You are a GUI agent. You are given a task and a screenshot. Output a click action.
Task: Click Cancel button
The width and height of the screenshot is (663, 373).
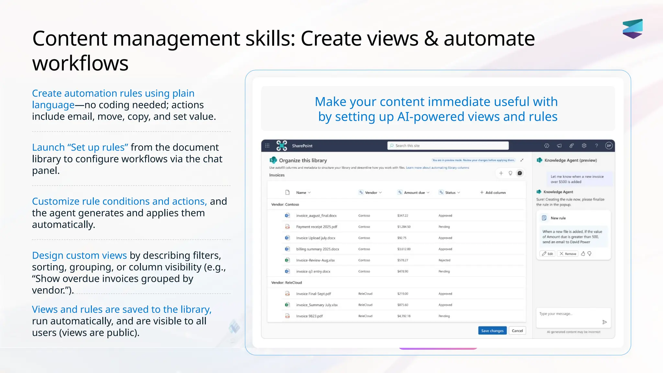click(517, 331)
